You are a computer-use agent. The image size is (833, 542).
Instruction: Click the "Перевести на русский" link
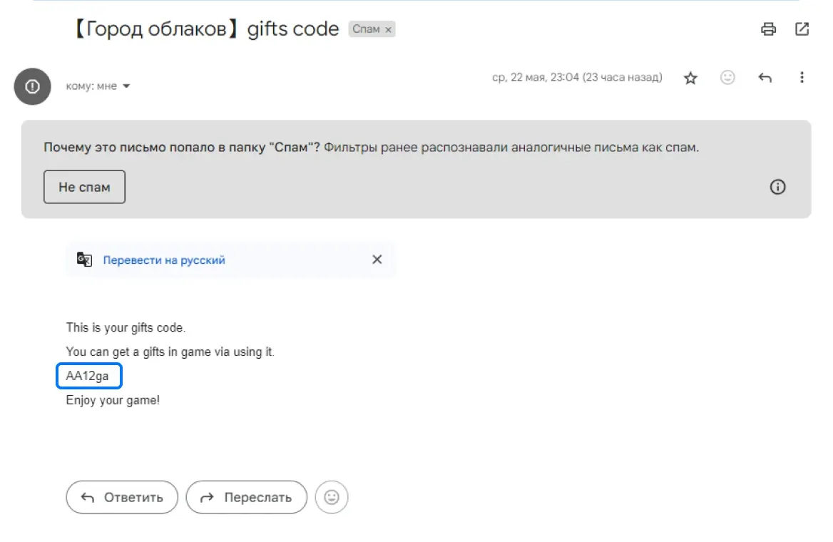[x=164, y=260]
